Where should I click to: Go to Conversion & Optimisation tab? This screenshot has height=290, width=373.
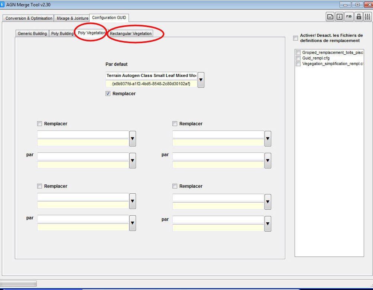29,18
